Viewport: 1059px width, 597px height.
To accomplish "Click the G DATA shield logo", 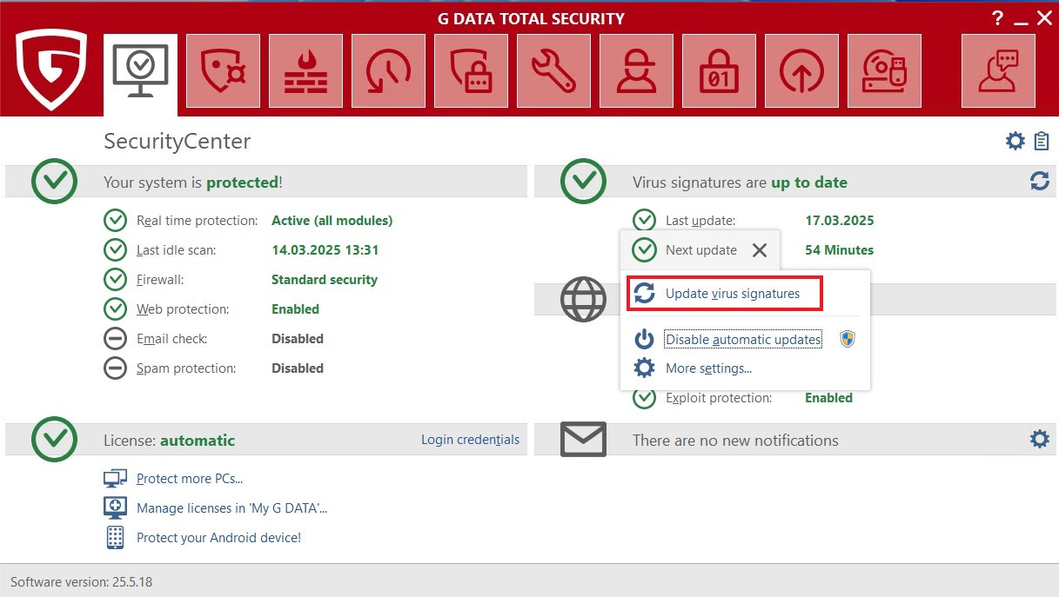I will (x=51, y=70).
